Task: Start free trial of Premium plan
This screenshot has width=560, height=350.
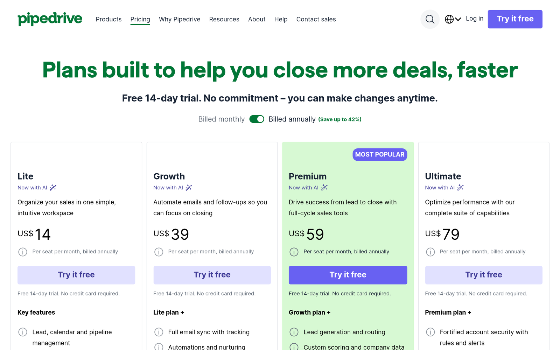Action: pos(348,275)
